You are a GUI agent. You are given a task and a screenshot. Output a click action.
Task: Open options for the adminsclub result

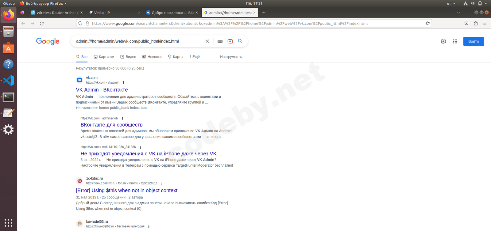point(122,119)
